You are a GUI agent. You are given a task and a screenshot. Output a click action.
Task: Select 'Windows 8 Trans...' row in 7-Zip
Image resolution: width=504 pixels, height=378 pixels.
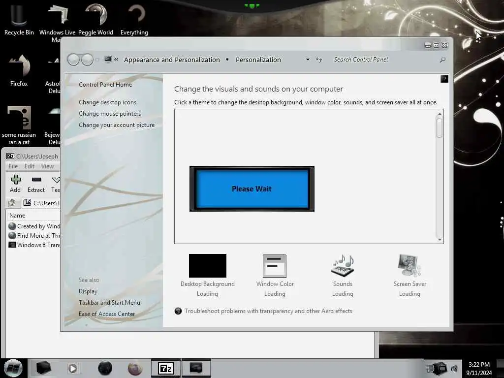tap(34, 245)
